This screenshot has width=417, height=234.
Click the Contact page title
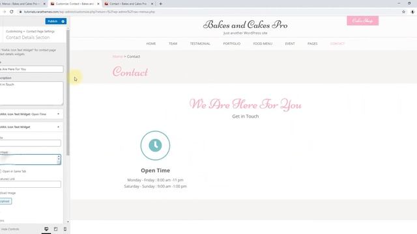point(130,72)
